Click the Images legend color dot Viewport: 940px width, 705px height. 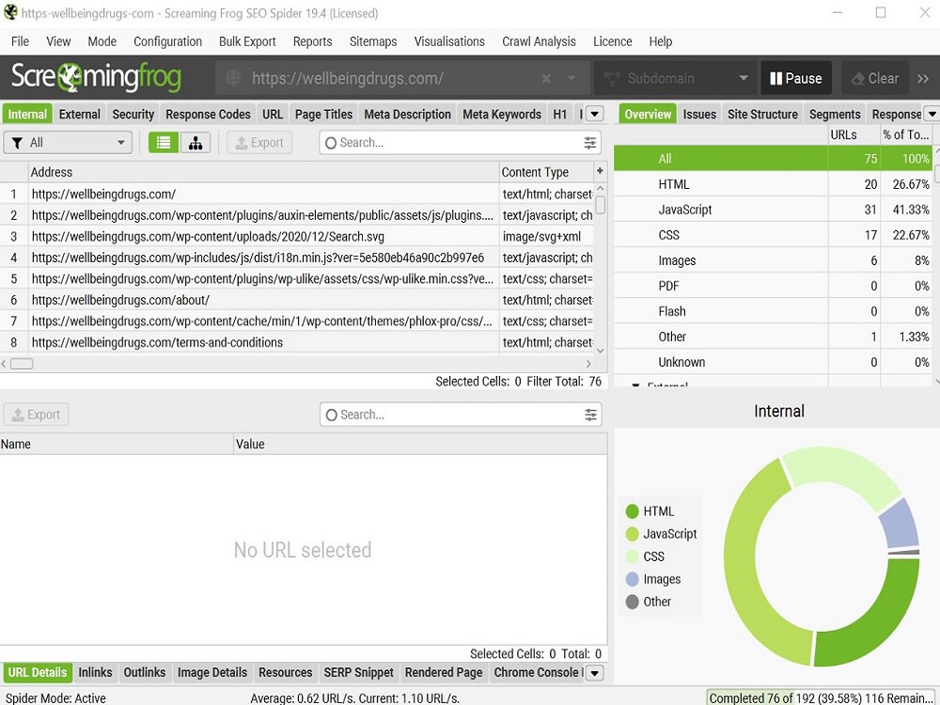click(632, 579)
